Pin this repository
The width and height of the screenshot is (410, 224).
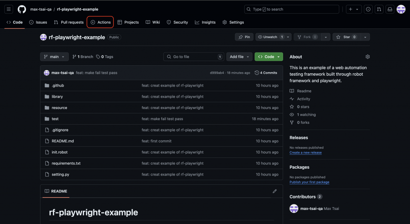[244, 37]
